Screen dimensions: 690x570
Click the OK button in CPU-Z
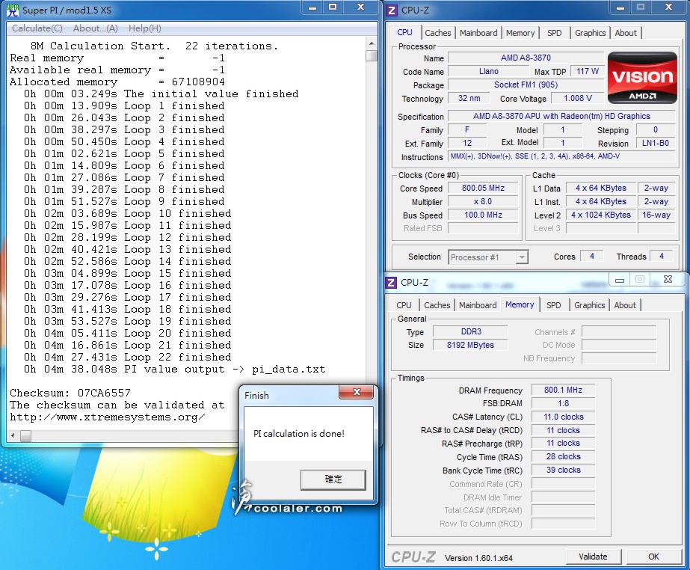pos(653,557)
